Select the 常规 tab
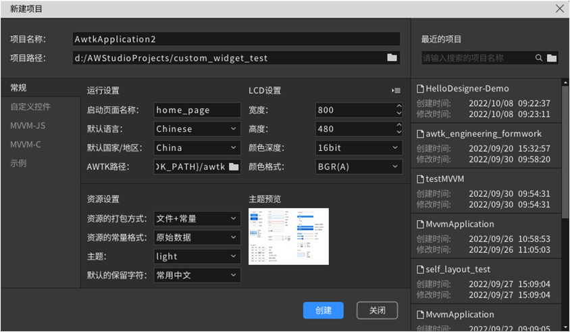This screenshot has height=332, width=570. [41, 88]
